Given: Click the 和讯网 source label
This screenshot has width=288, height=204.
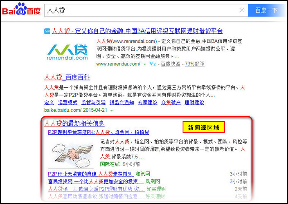Looking at the screenshot, I should (143, 174).
